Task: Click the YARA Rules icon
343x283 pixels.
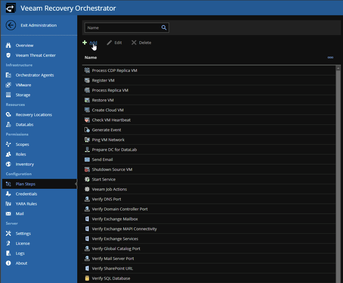Action: (8, 204)
